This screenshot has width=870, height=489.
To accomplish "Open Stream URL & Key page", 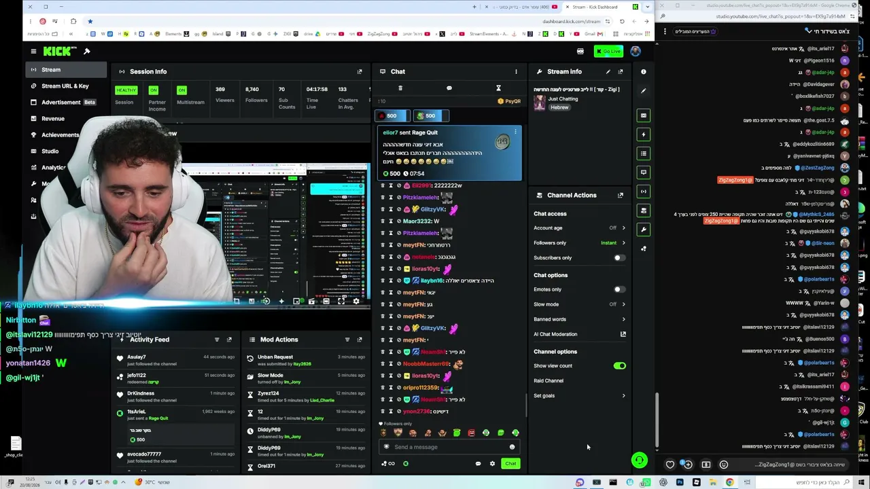I will coord(65,86).
